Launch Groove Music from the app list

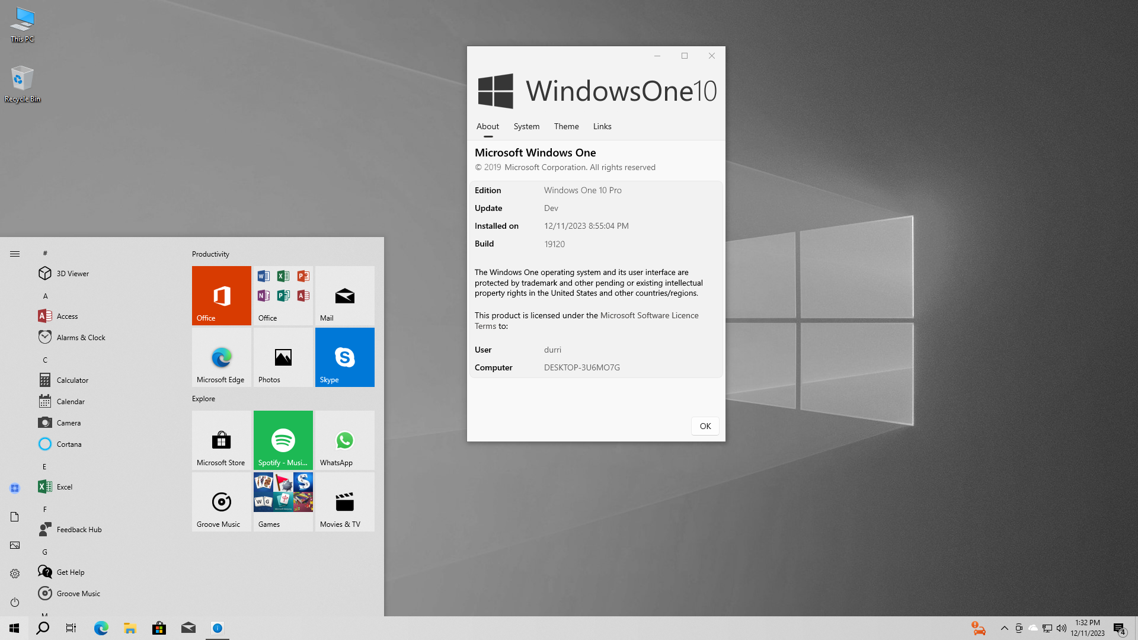(107, 593)
